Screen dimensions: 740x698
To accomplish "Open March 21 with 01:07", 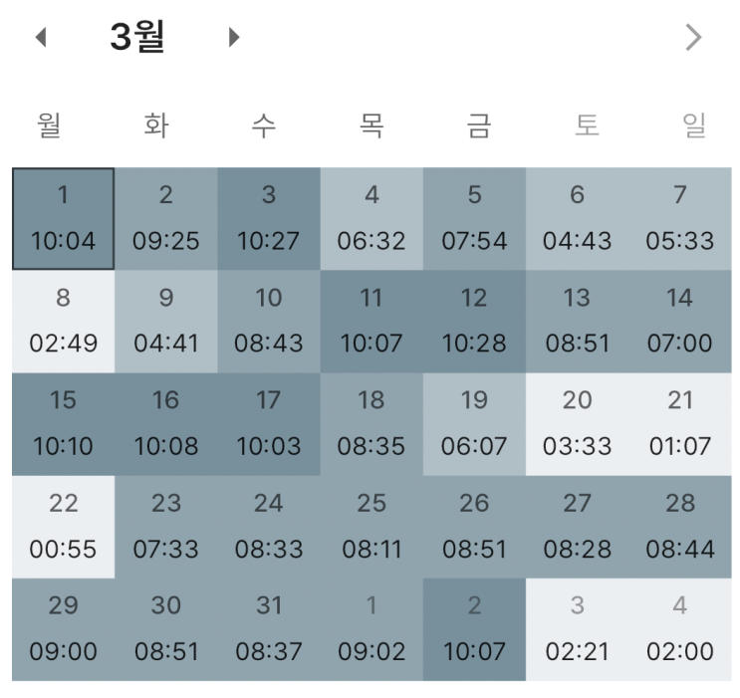I will [x=680, y=423].
